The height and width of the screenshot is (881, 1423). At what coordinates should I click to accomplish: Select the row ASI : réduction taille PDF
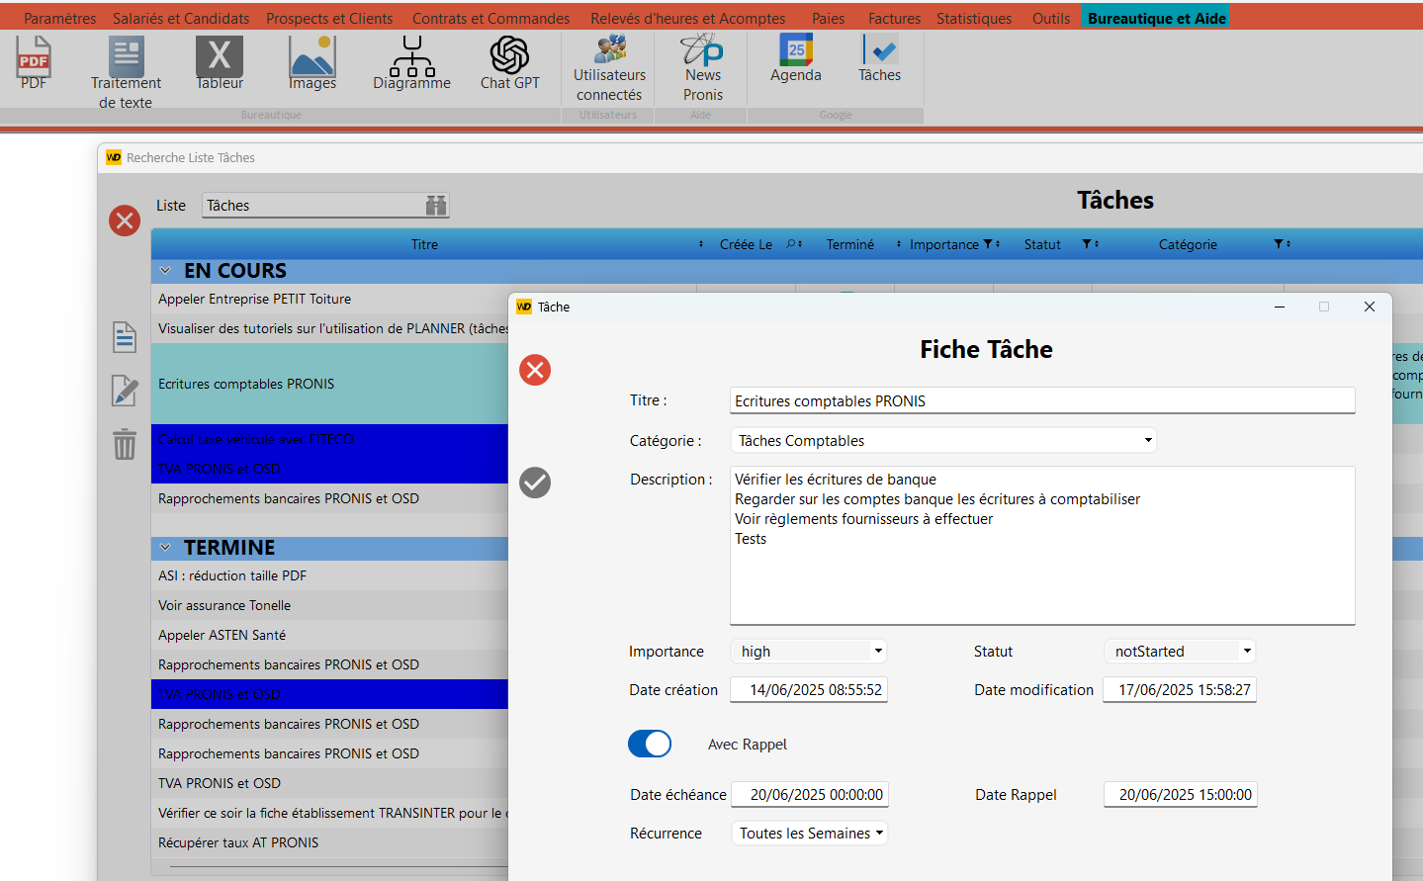(x=329, y=575)
